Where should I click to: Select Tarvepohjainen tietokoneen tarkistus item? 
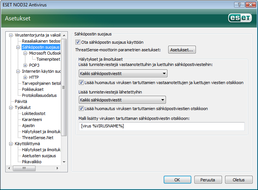(x=41, y=83)
